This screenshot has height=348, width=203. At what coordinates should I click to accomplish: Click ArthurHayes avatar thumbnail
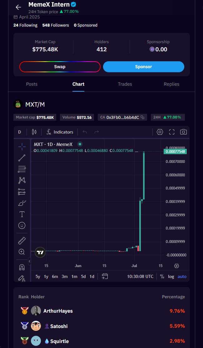[x=36, y=311]
